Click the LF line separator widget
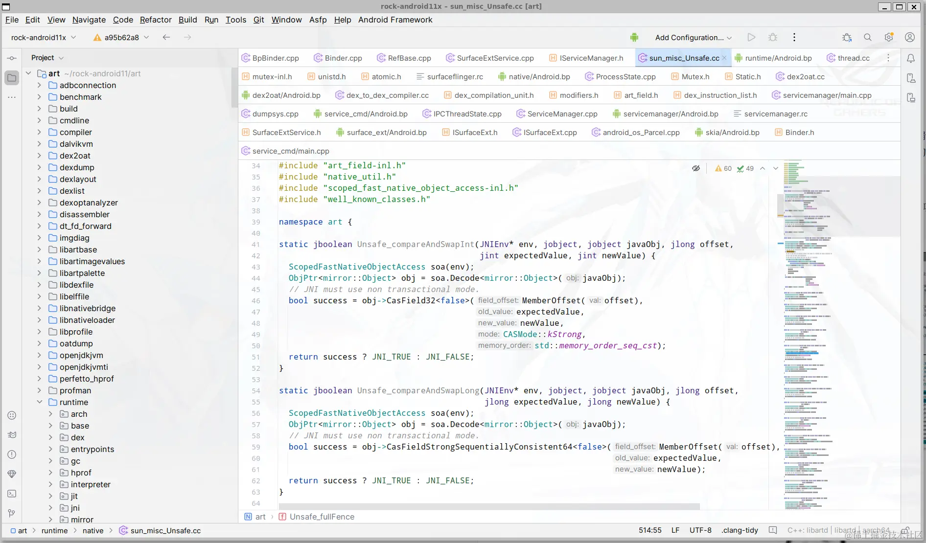Image resolution: width=926 pixels, height=543 pixels. (x=675, y=530)
